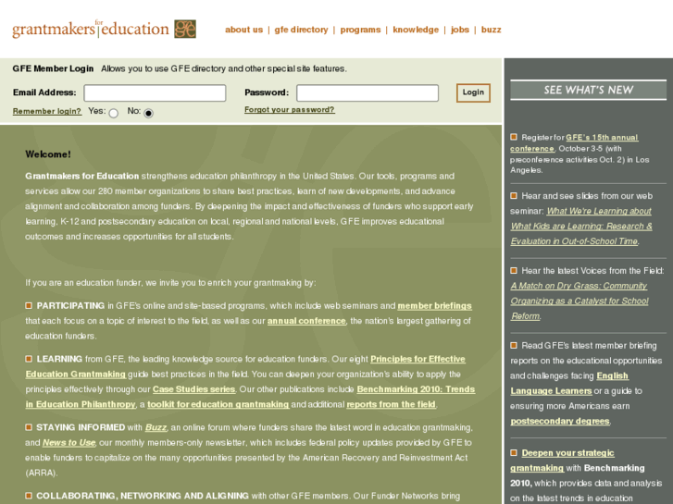Image resolution: width=673 pixels, height=504 pixels.
Task: Focus the Password input field
Action: pos(368,92)
